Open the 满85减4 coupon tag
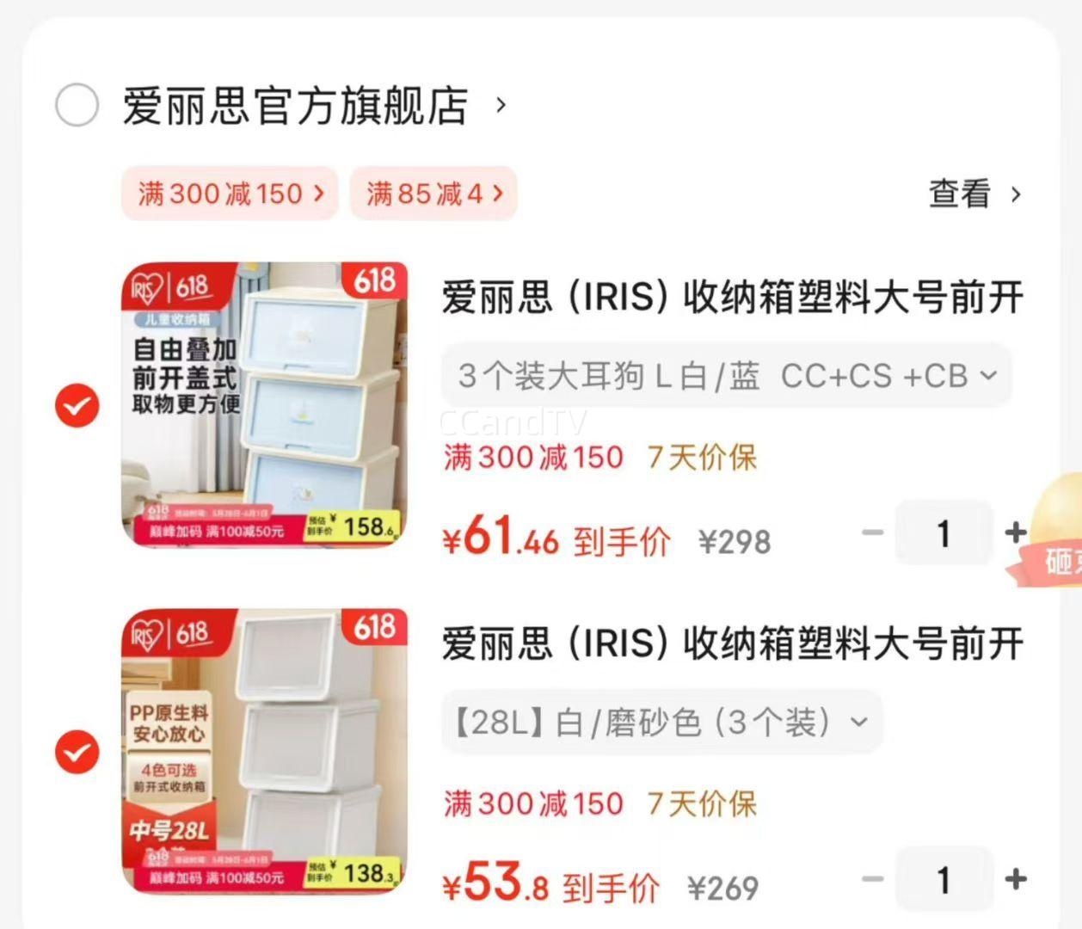Image resolution: width=1082 pixels, height=929 pixels. point(433,194)
